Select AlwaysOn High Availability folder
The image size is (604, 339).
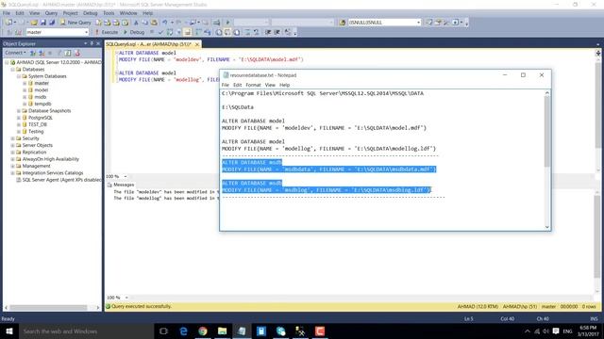coord(50,159)
